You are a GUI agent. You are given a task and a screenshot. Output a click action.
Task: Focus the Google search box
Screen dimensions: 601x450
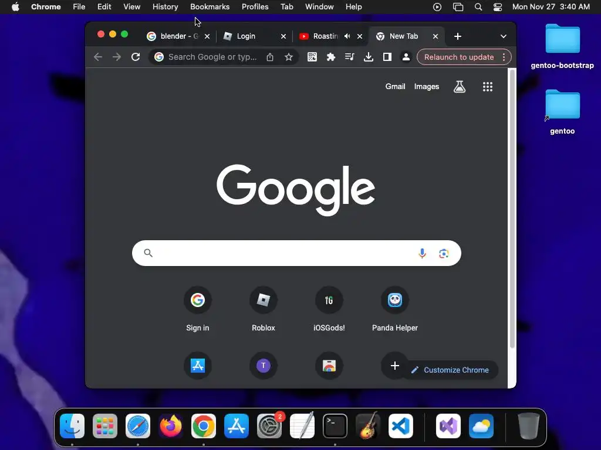click(x=296, y=253)
